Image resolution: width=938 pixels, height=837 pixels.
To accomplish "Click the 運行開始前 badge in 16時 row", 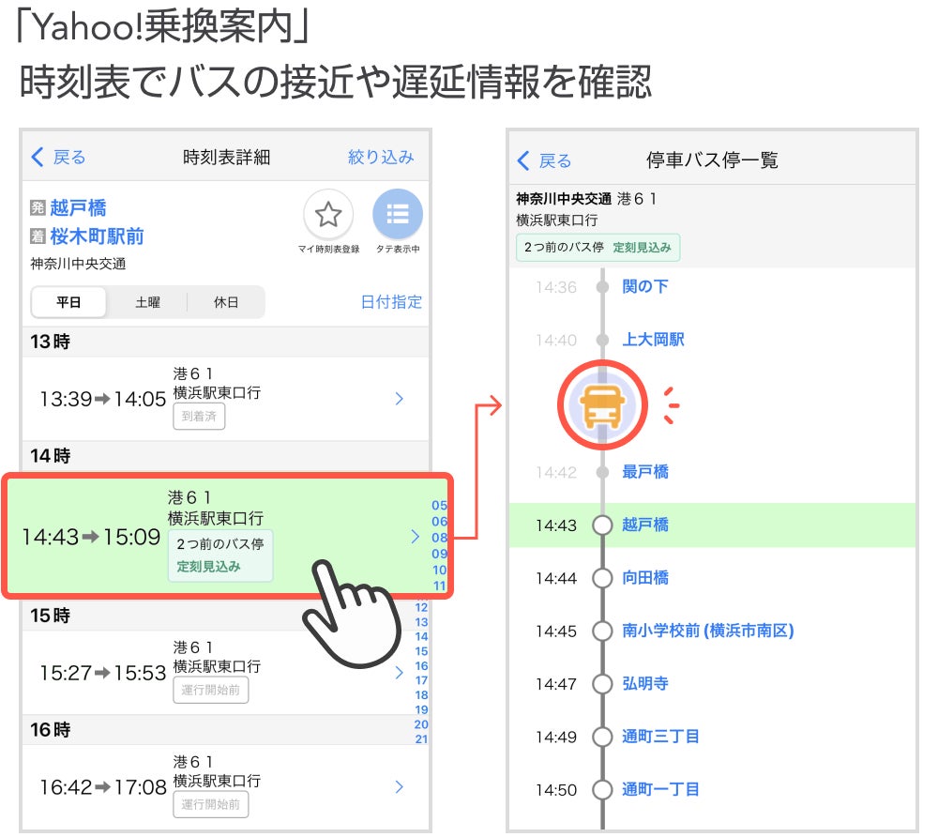I will point(210,804).
